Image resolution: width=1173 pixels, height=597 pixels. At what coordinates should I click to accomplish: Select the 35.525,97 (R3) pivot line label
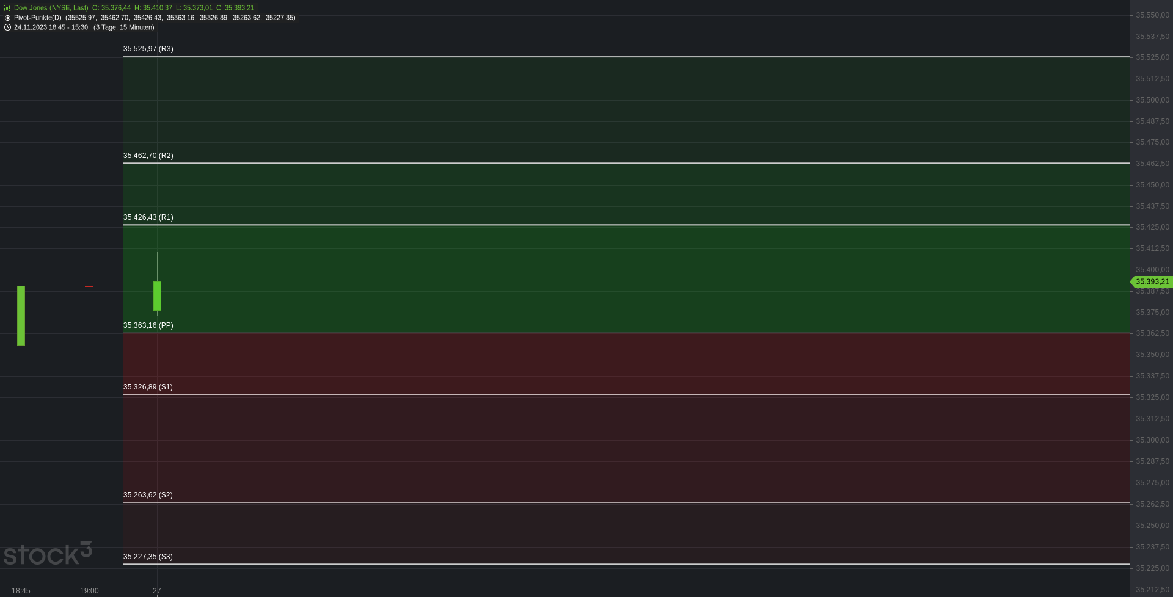(148, 49)
